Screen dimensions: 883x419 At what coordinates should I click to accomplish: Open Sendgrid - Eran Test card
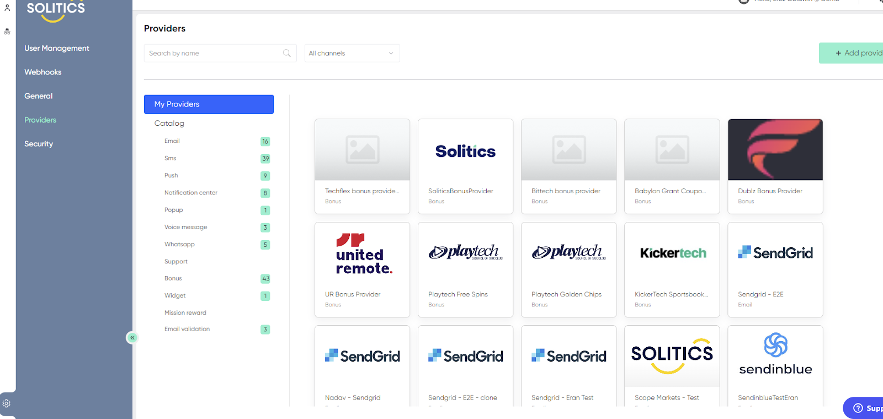click(x=568, y=367)
